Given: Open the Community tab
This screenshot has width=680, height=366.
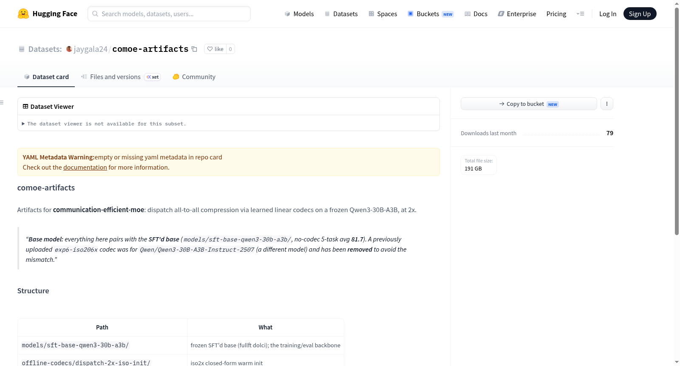Looking at the screenshot, I should click(194, 77).
